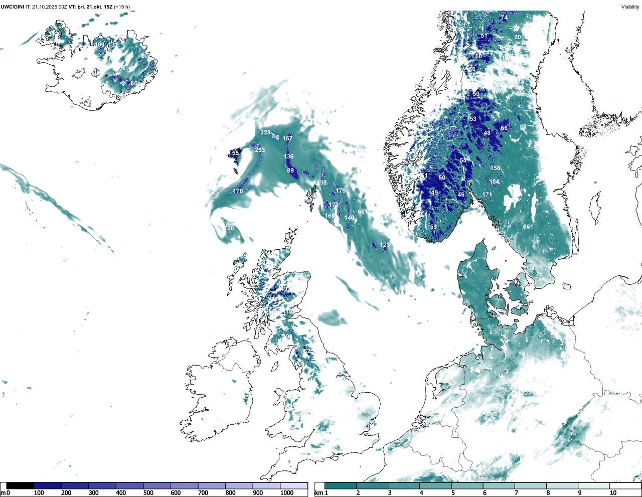Viewport: 642px width, 497px height.
Task: Click the '45' value in southern Norway
Action: pos(434,193)
